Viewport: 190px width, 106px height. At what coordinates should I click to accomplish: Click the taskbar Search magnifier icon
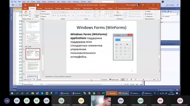pos(17,93)
